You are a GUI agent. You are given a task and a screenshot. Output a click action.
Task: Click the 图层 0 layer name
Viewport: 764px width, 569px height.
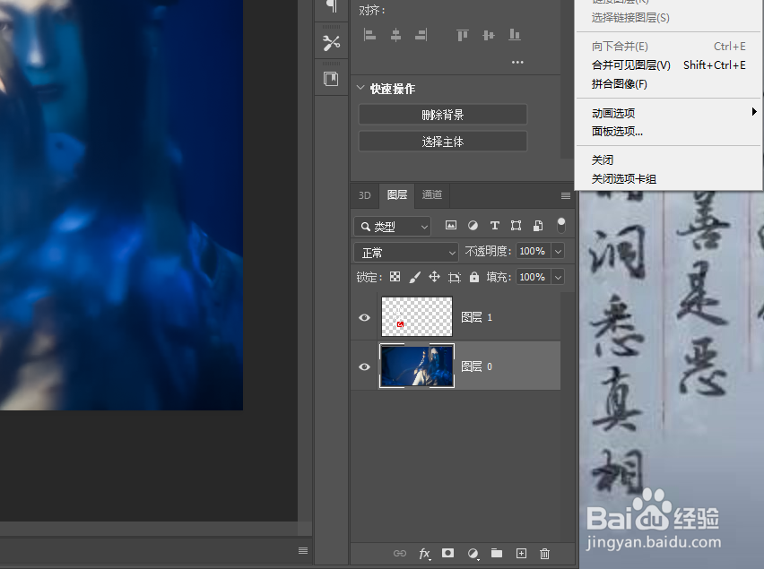[x=476, y=366]
